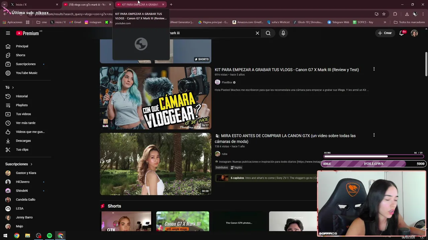The image size is (428, 240).
Task: Open options for the MIRA ESTO ANTES video
Action: [374, 135]
